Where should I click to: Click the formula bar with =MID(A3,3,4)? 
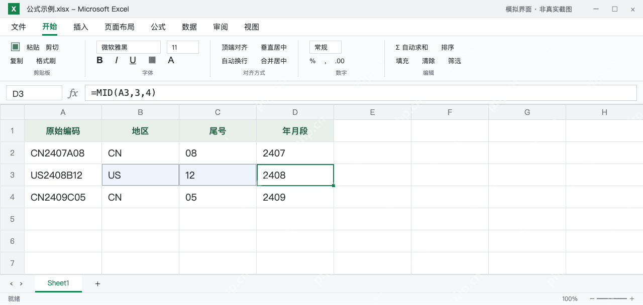361,93
